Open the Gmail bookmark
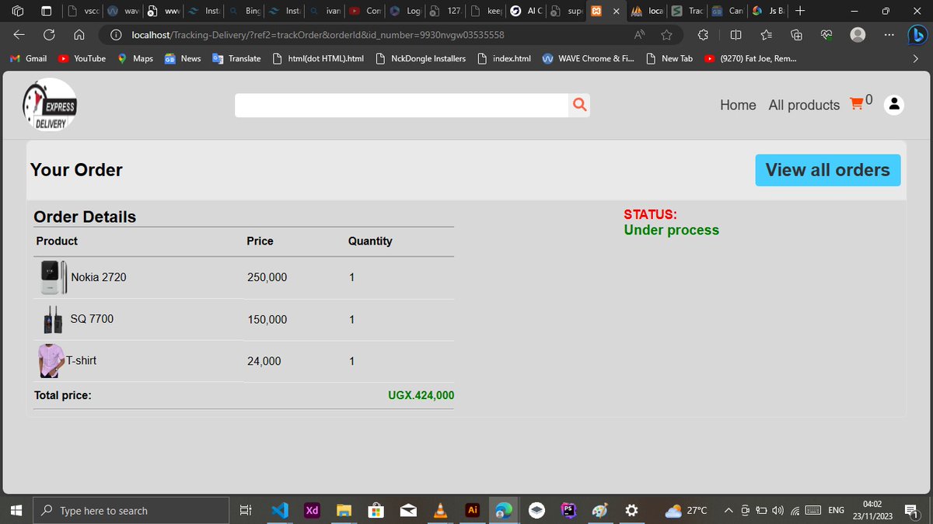The image size is (933, 524). coord(27,58)
